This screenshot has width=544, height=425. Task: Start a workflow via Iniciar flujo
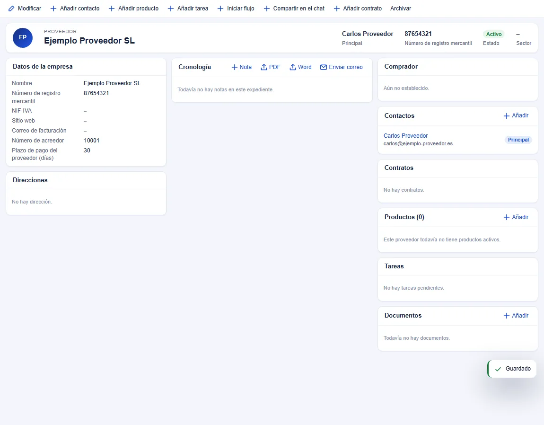236,9
